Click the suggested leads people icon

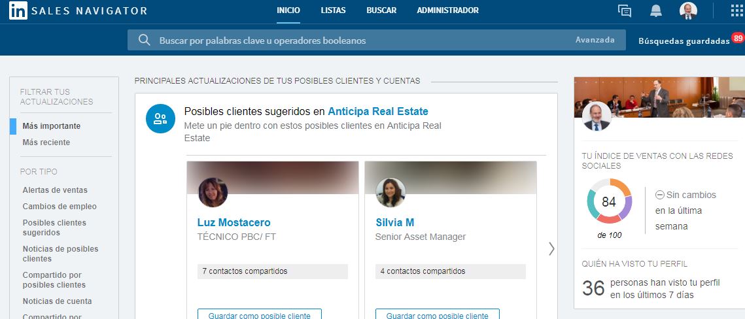(161, 119)
